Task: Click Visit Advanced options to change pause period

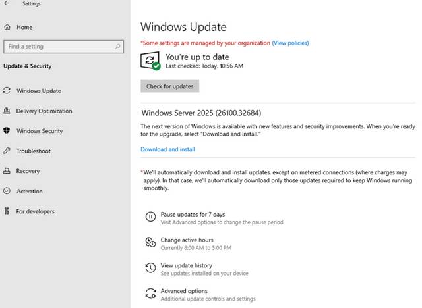Action: pos(222,222)
